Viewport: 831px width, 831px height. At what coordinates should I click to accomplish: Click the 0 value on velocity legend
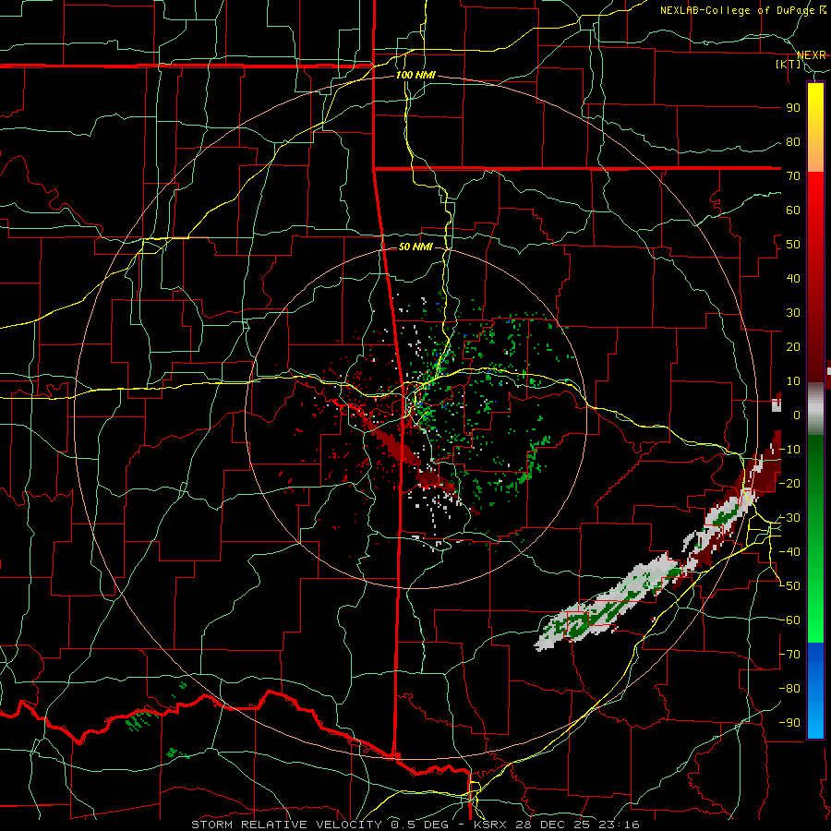(797, 415)
